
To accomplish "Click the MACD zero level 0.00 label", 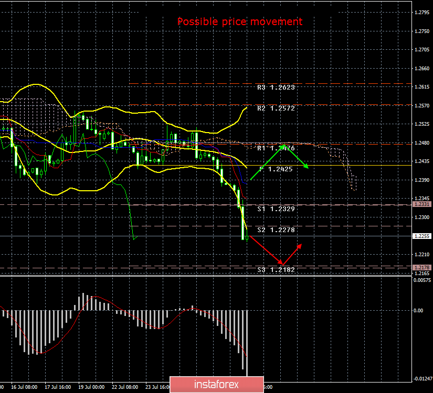I will coord(418,311).
